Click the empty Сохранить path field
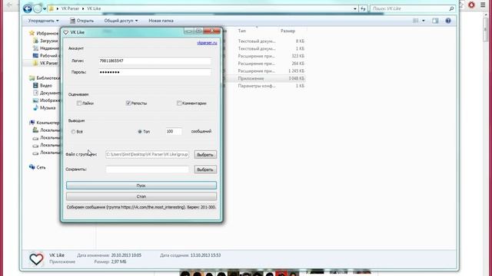This screenshot has width=492, height=276. (x=147, y=169)
